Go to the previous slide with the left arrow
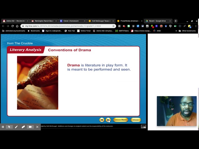 [102, 120]
